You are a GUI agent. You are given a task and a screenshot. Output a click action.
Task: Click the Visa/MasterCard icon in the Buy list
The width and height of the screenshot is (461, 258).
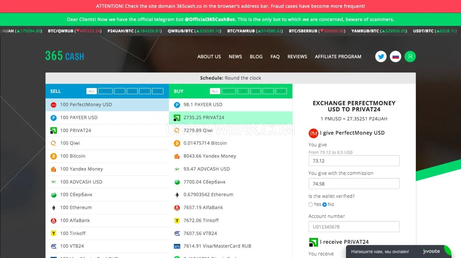[177, 246]
